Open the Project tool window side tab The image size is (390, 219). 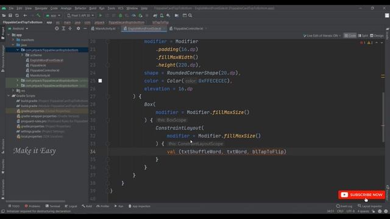2,33
